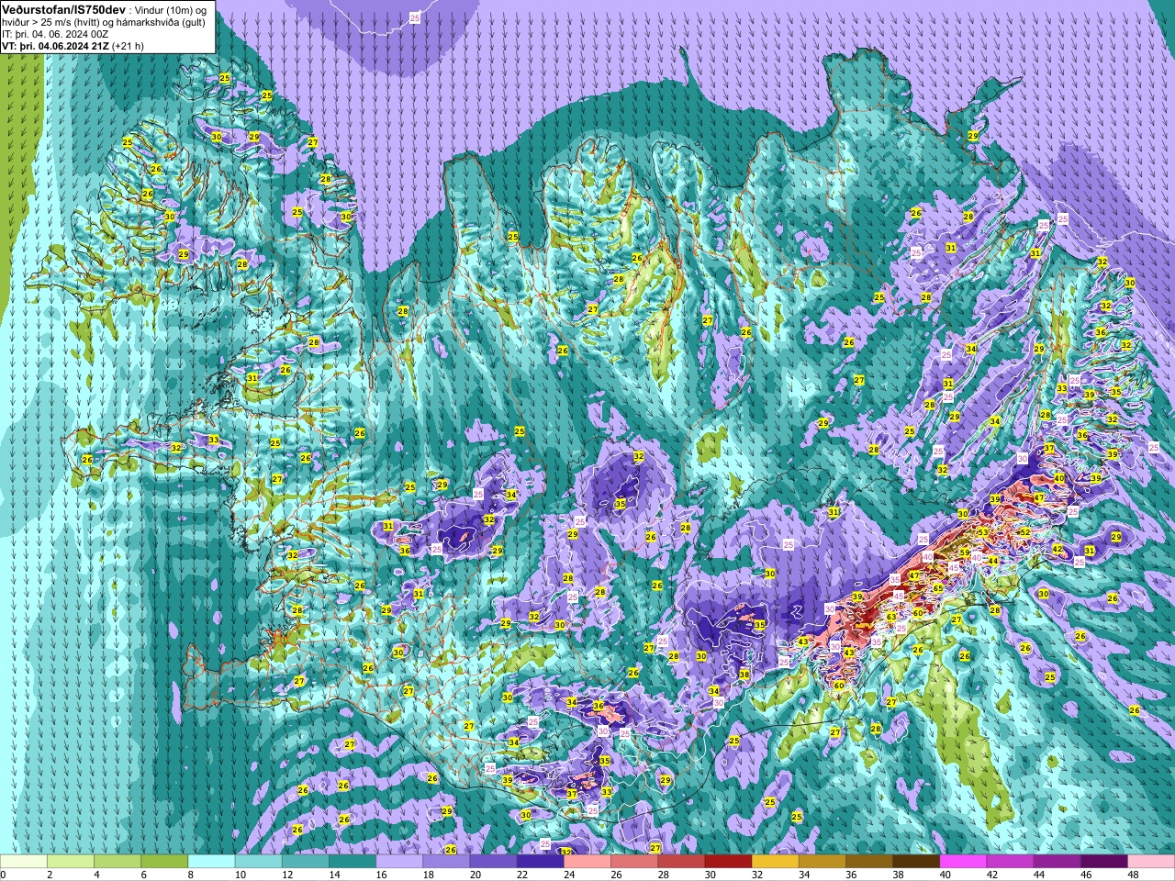Click the deep indigo 22–24 legend swatch
Viewport: 1175px width, 881px height.
pos(540,862)
